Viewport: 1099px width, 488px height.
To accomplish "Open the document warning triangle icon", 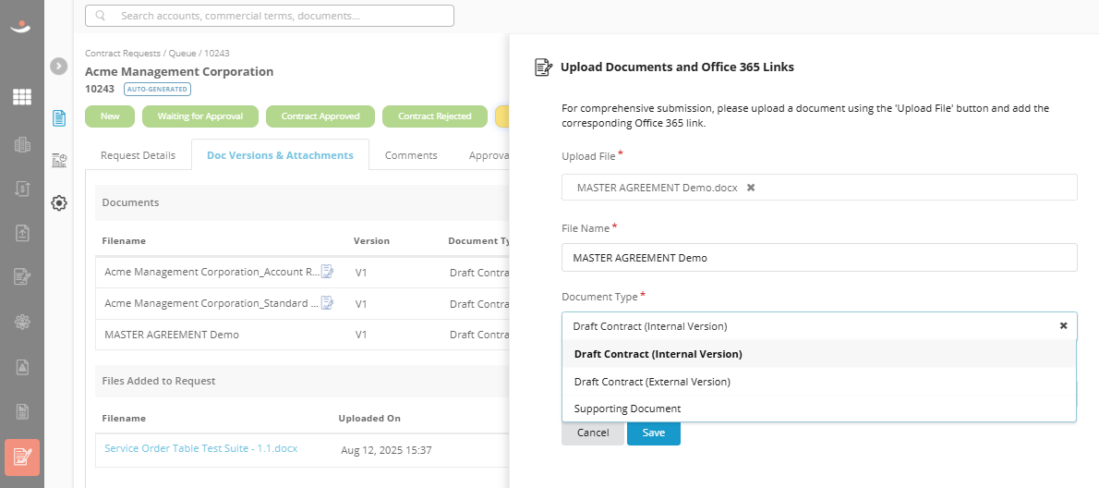I will click(x=22, y=366).
